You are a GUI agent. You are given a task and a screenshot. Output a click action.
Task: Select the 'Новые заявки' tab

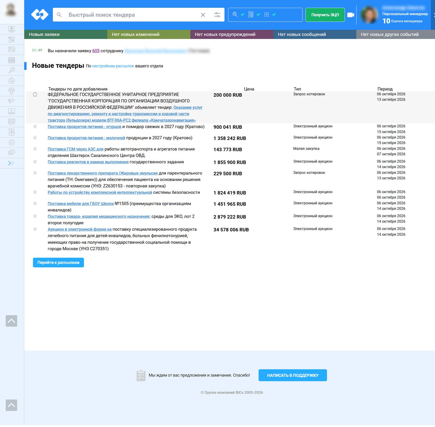point(66,34)
